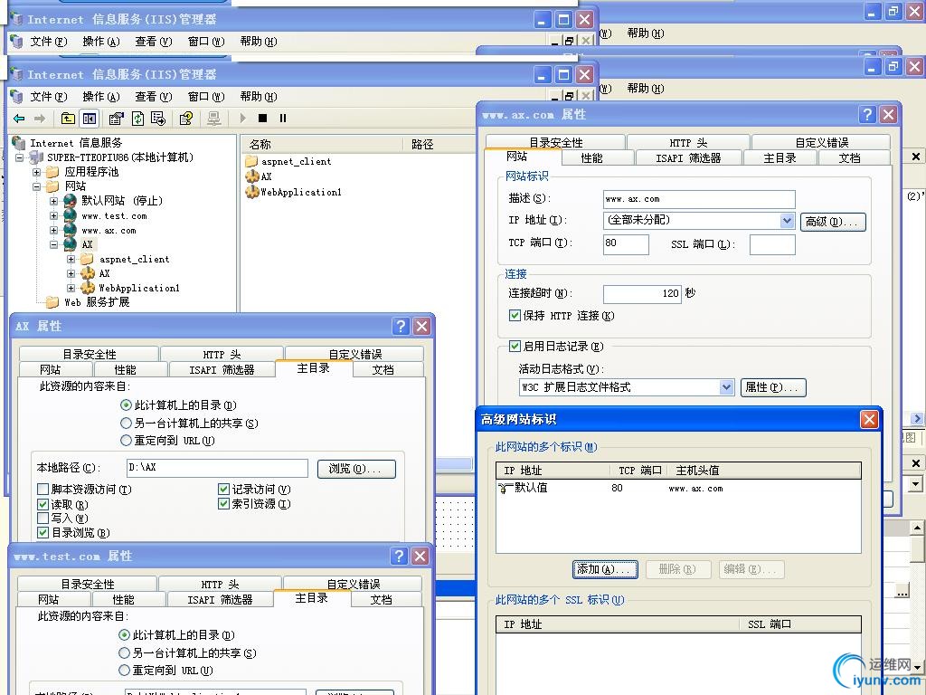Click the help ? button on AX 属性 dialog
This screenshot has width=926, height=695.
click(x=401, y=326)
